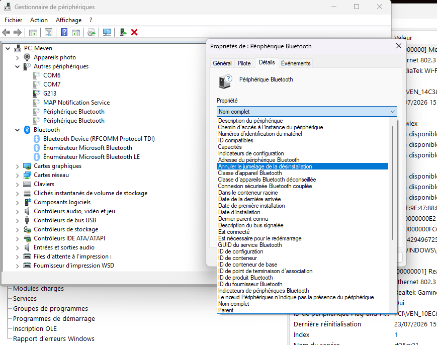Click the Bluetooth icon beside Énumérateur Microsoft Bluetooth LE

coord(37,157)
